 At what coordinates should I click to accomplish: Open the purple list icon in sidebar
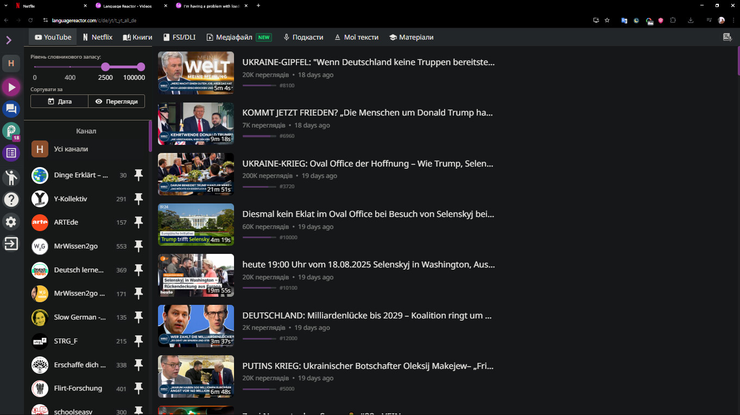pyautogui.click(x=11, y=153)
